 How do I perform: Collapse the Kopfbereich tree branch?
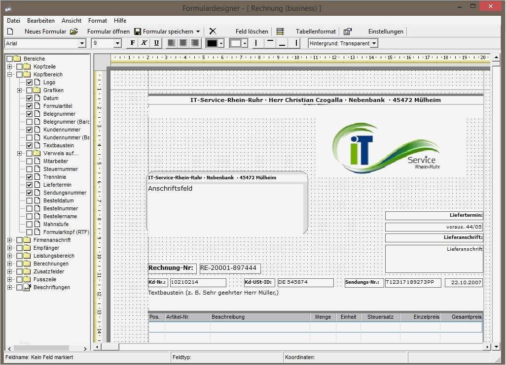9,74
